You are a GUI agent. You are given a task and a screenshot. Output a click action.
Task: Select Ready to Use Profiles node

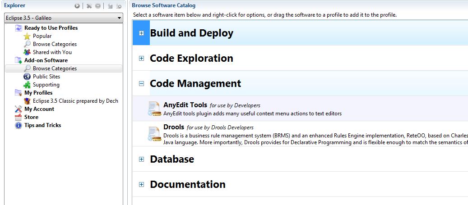click(51, 28)
